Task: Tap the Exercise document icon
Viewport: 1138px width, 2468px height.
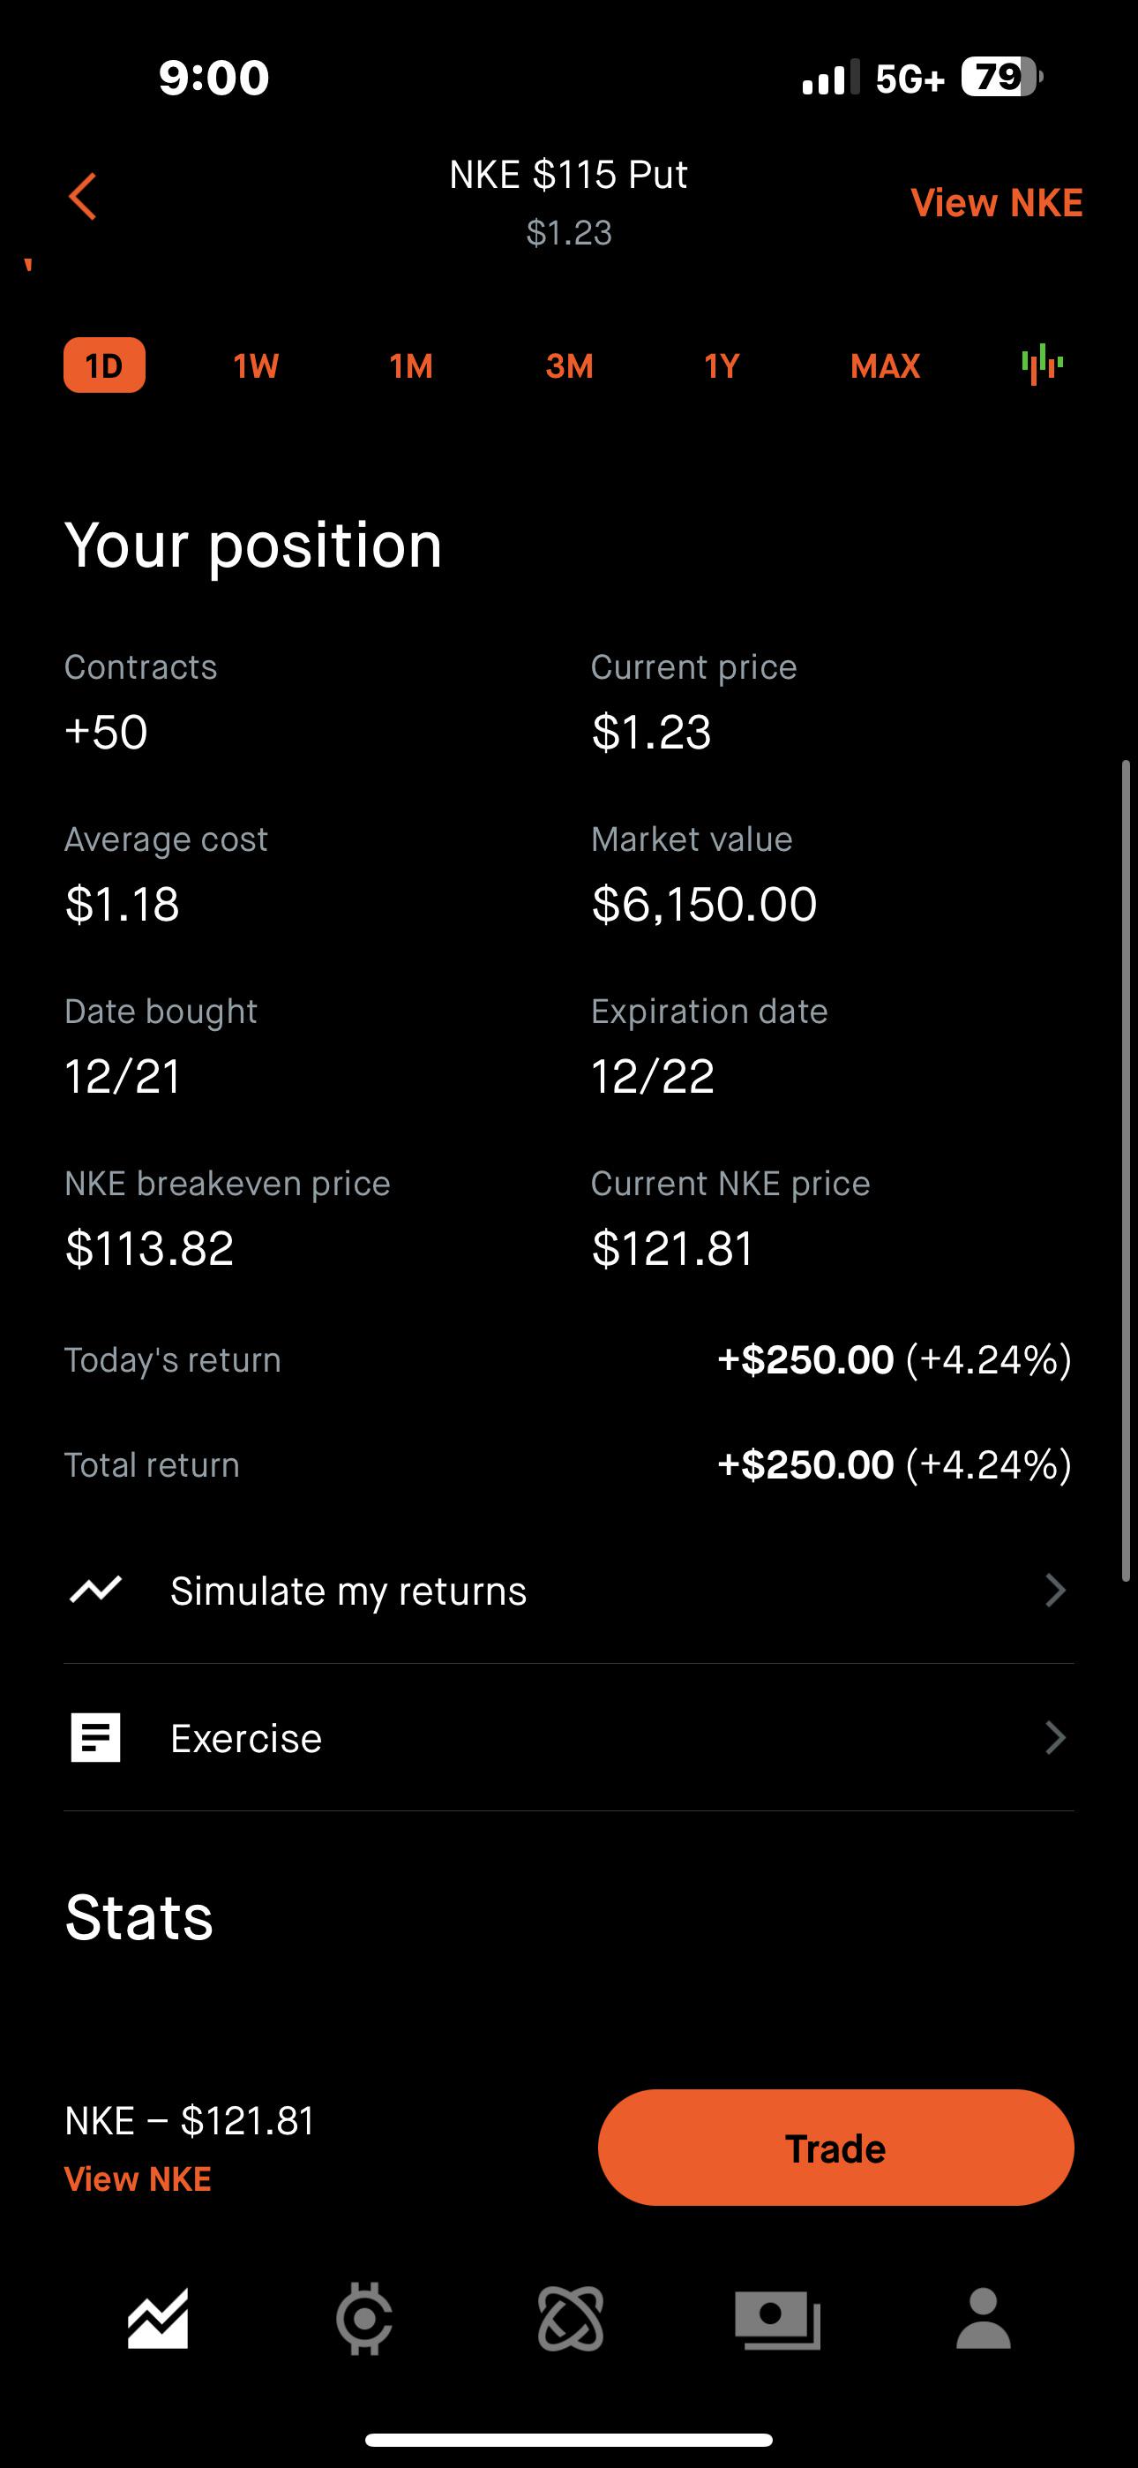Action: (96, 1738)
